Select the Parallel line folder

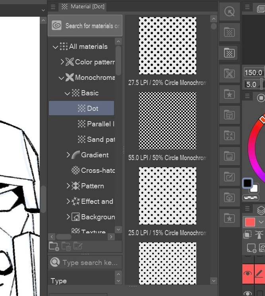click(96, 124)
